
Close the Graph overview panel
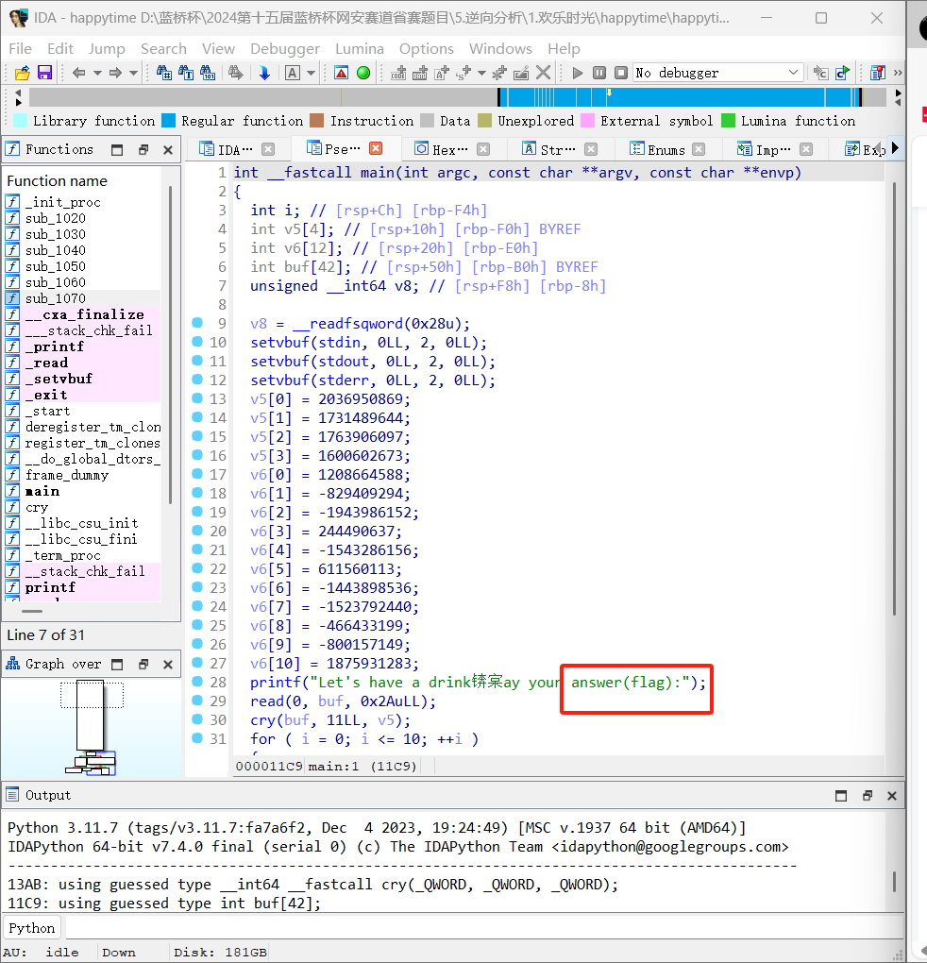[x=168, y=665]
